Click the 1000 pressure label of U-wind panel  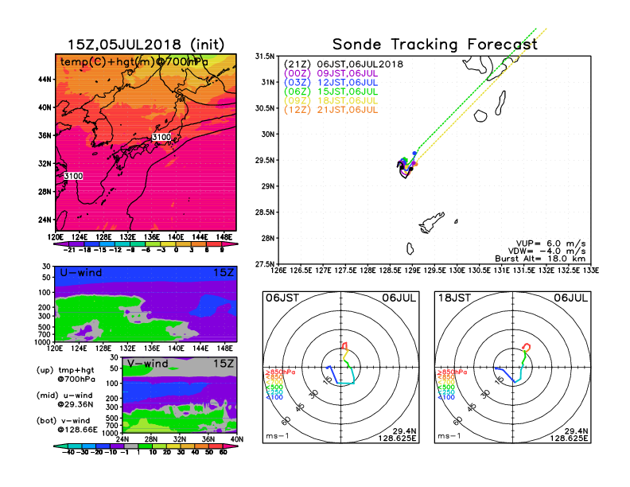[43, 342]
